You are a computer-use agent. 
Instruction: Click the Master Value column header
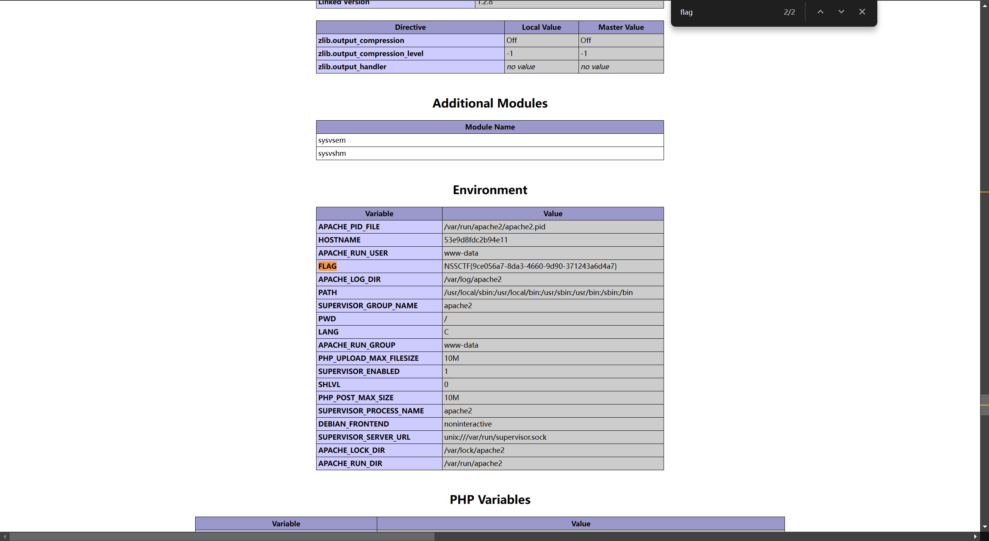(x=621, y=27)
